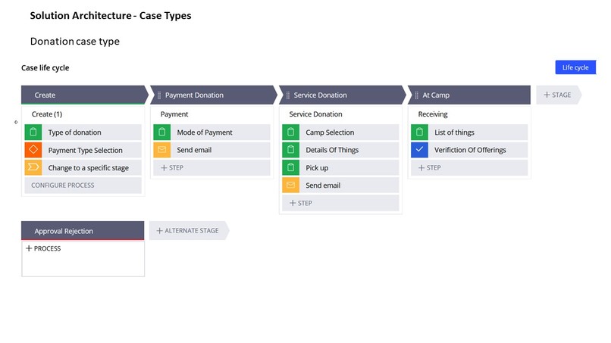
Task: Add a new stage with + STAGE
Action: point(557,95)
